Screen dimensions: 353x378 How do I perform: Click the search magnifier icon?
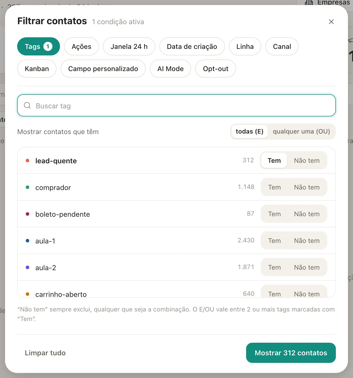coord(27,105)
